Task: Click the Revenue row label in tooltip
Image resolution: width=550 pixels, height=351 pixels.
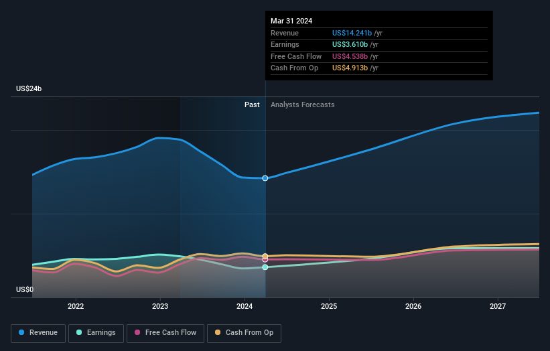Action: click(x=285, y=33)
